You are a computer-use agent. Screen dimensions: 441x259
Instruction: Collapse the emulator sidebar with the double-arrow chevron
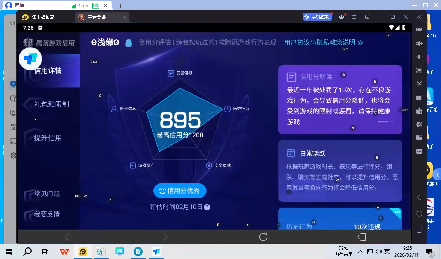click(x=419, y=17)
